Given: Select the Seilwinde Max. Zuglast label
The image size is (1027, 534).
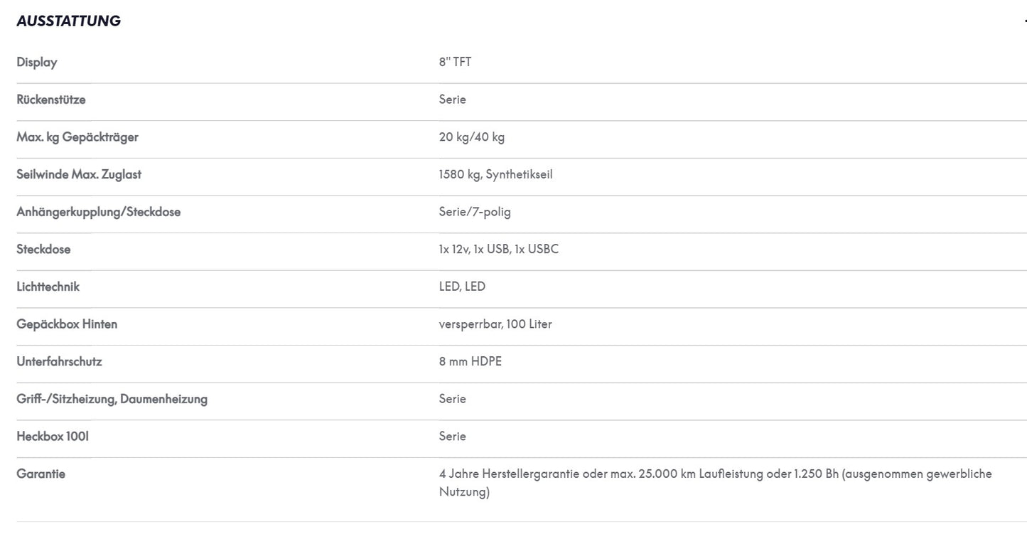Looking at the screenshot, I should pyautogui.click(x=84, y=174).
